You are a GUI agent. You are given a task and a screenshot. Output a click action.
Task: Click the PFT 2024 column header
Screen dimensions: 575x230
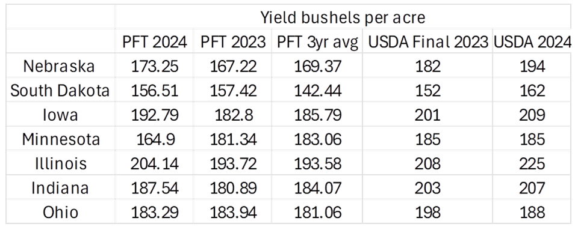point(155,42)
